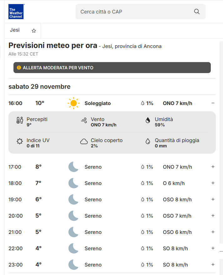This screenshot has height=275, width=223.
Task: Click The Weather Channel logo
Action: 16,12
